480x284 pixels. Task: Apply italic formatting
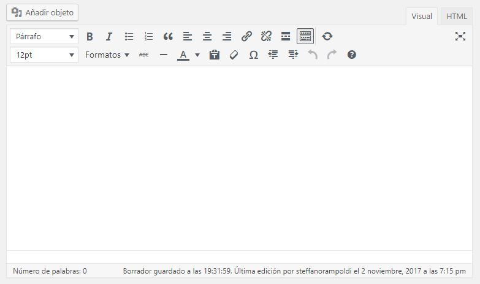click(x=109, y=36)
